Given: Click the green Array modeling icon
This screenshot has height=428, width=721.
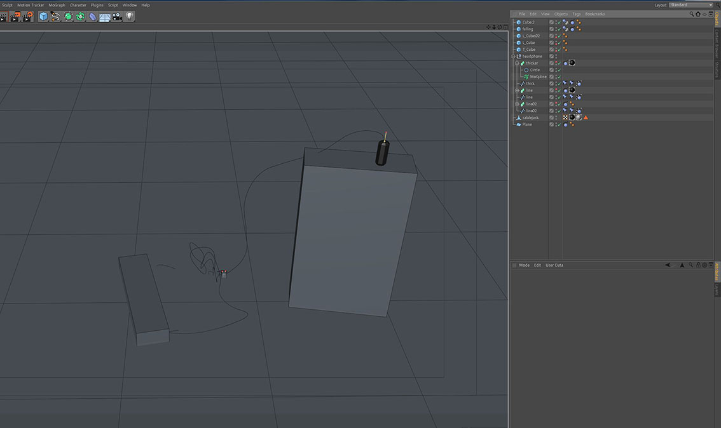Looking at the screenshot, I should pos(81,17).
